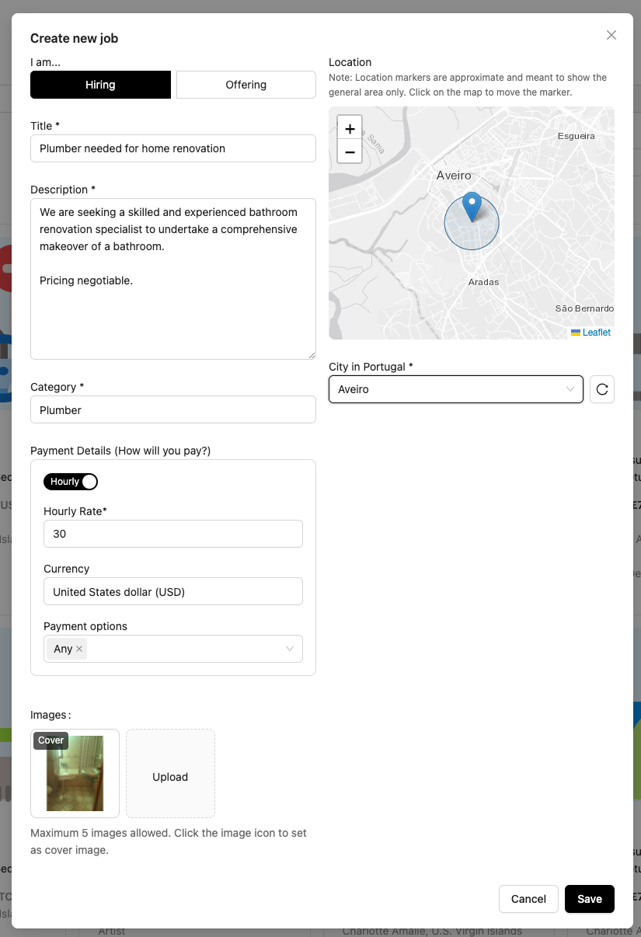Viewport: 641px width, 937px height.
Task: Dismiss the Create new job dialog
Action: click(611, 35)
